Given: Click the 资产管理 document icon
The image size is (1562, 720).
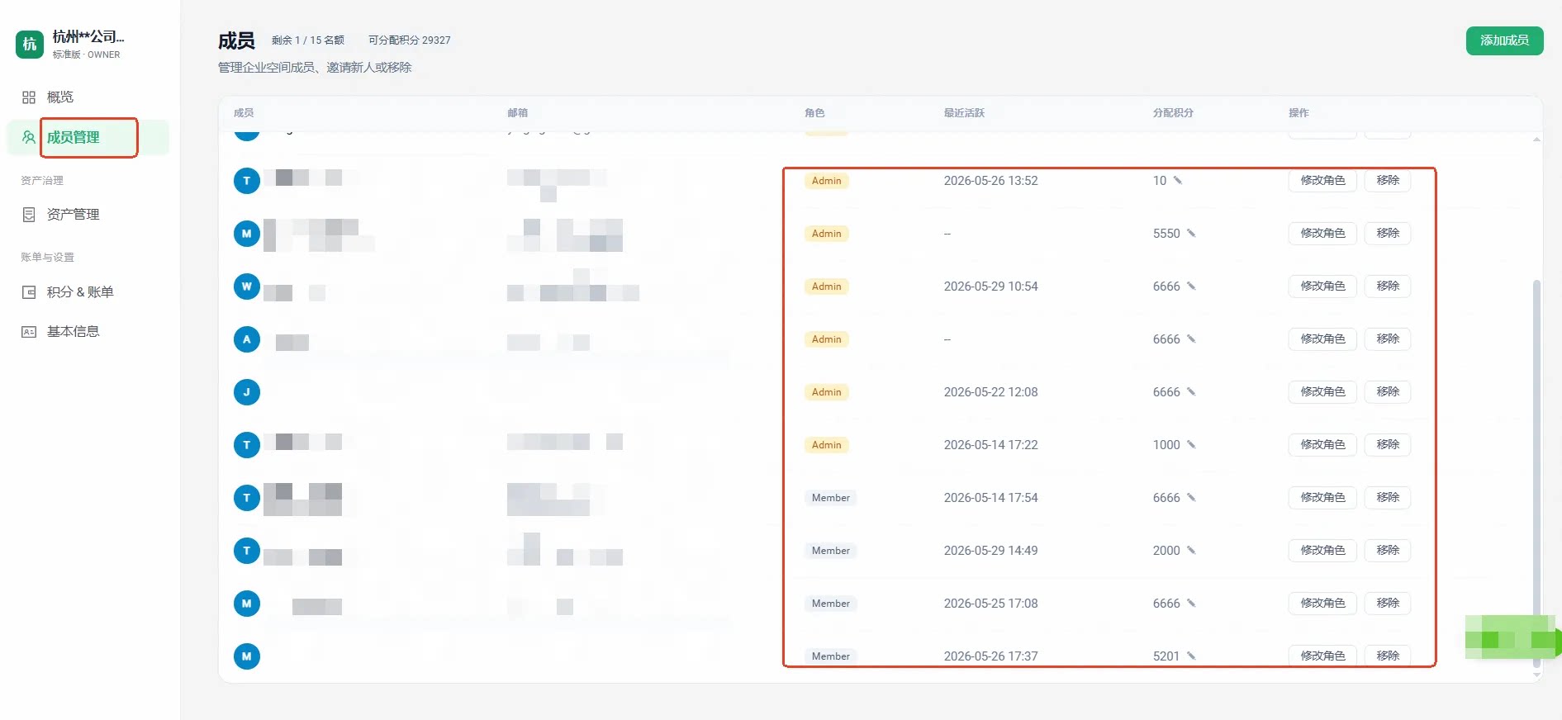Looking at the screenshot, I should [x=29, y=215].
